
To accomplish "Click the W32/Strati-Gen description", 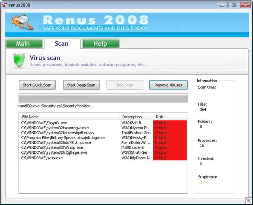I will click(x=135, y=152).
